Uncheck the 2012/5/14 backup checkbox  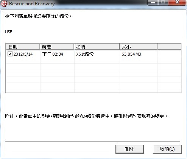click(x=10, y=54)
